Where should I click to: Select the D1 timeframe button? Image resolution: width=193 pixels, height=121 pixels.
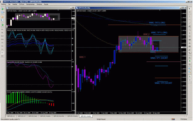coord(2,49)
